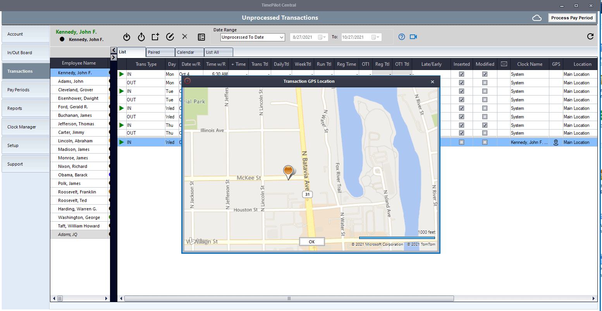The image size is (602, 311).
Task: Click the insert transaction icon
Action: click(155, 37)
